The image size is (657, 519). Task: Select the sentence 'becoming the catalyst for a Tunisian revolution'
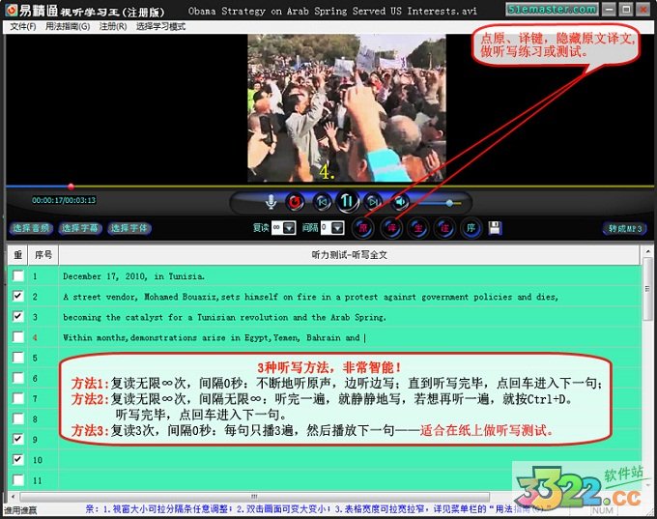[x=224, y=317]
